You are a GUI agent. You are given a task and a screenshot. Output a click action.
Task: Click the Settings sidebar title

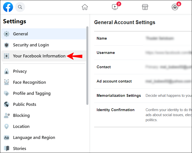pyautogui.click(x=15, y=21)
